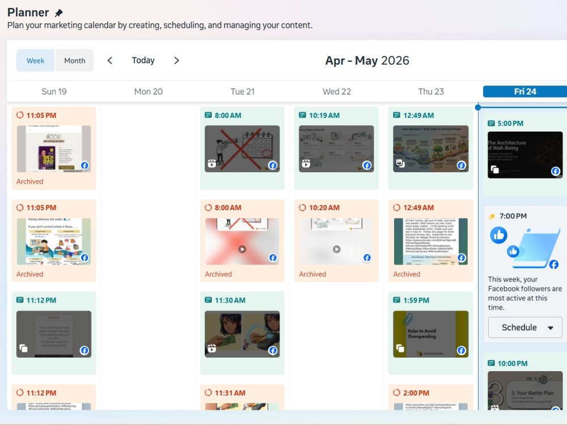
Task: Open Wednesday 10:19 AM reel thumbnail
Action: pos(336,148)
